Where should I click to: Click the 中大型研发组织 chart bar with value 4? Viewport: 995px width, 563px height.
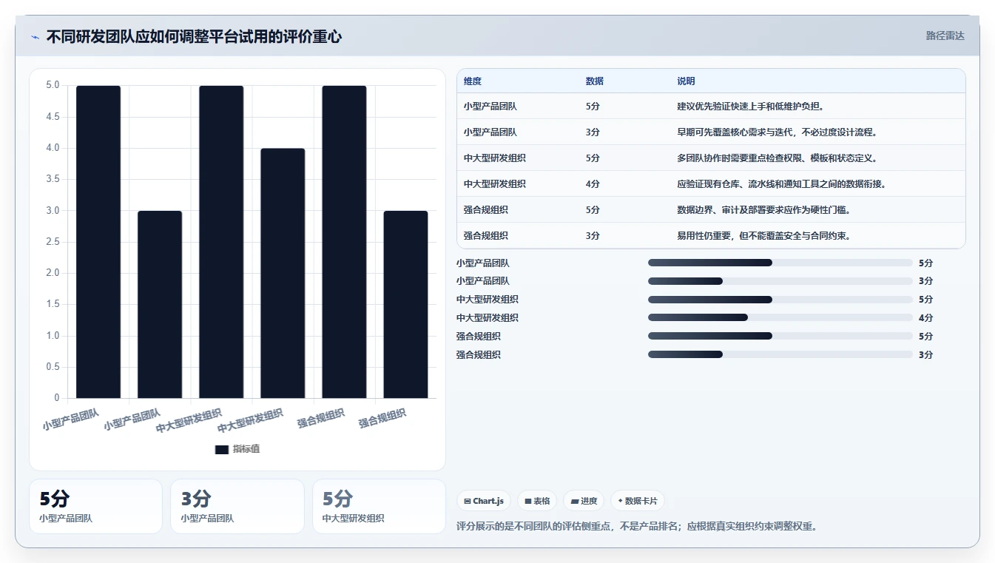[x=283, y=273]
